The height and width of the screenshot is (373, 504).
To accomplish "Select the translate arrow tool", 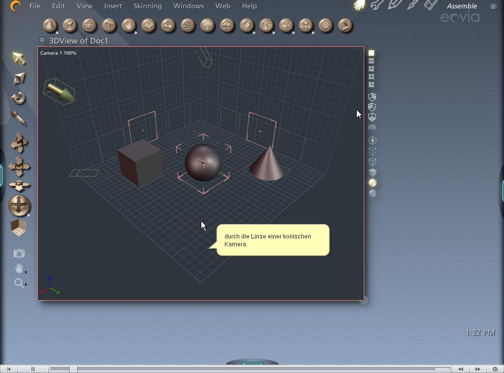I will (19, 78).
